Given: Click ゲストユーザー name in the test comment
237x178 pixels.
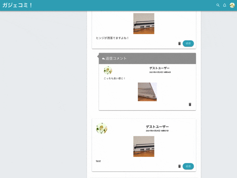Looking at the screenshot, I should coord(157,126).
